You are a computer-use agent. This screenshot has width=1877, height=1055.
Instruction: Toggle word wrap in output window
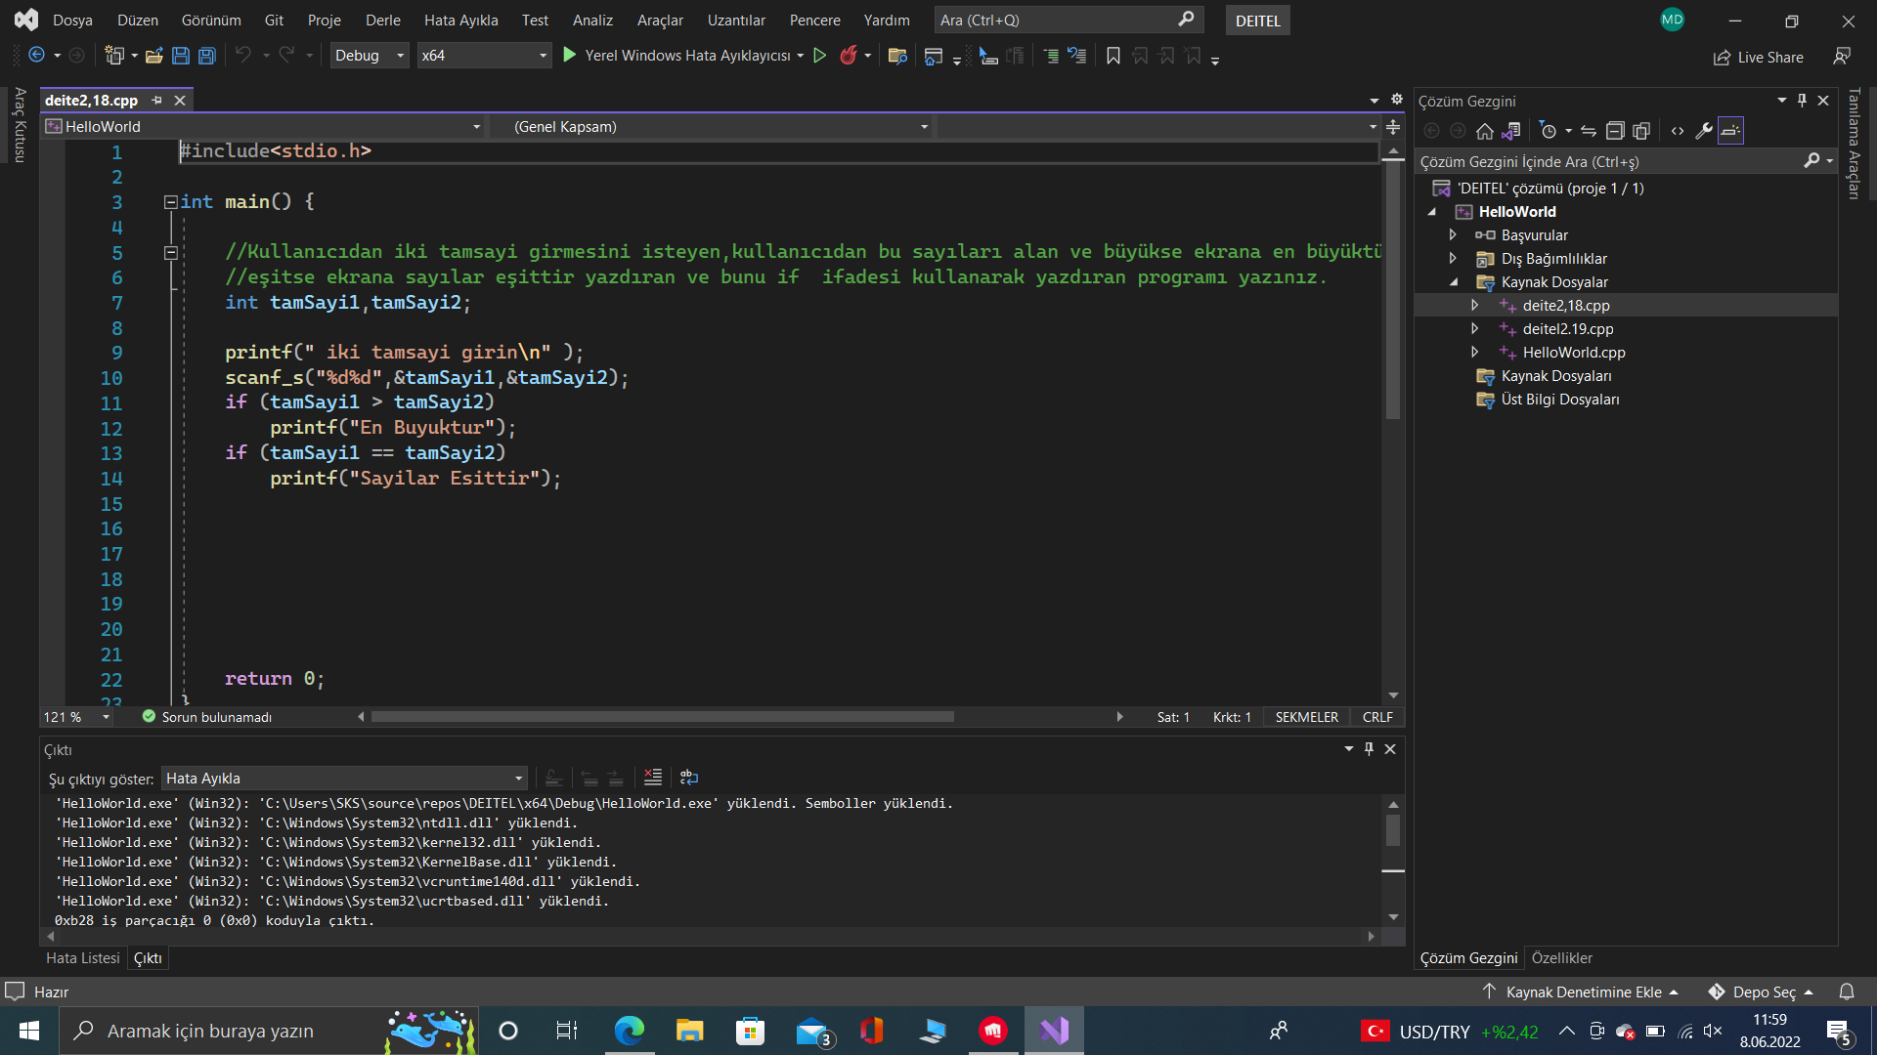(x=689, y=778)
